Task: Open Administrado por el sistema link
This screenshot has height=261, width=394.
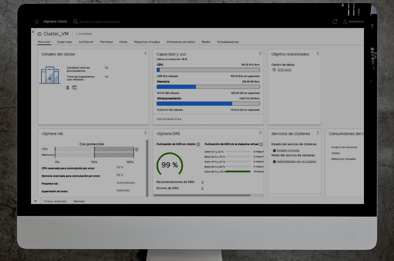Action: [296, 161]
